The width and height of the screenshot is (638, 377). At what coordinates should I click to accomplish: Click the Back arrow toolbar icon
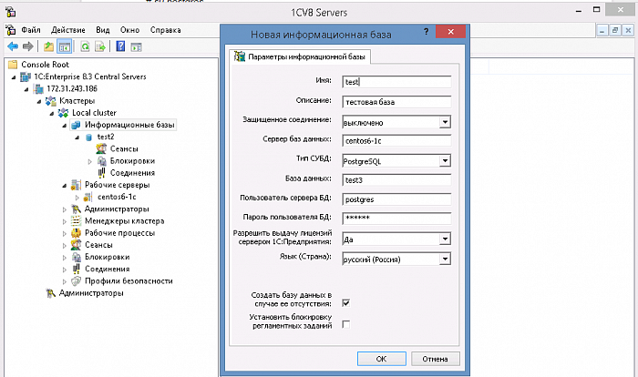point(13,46)
